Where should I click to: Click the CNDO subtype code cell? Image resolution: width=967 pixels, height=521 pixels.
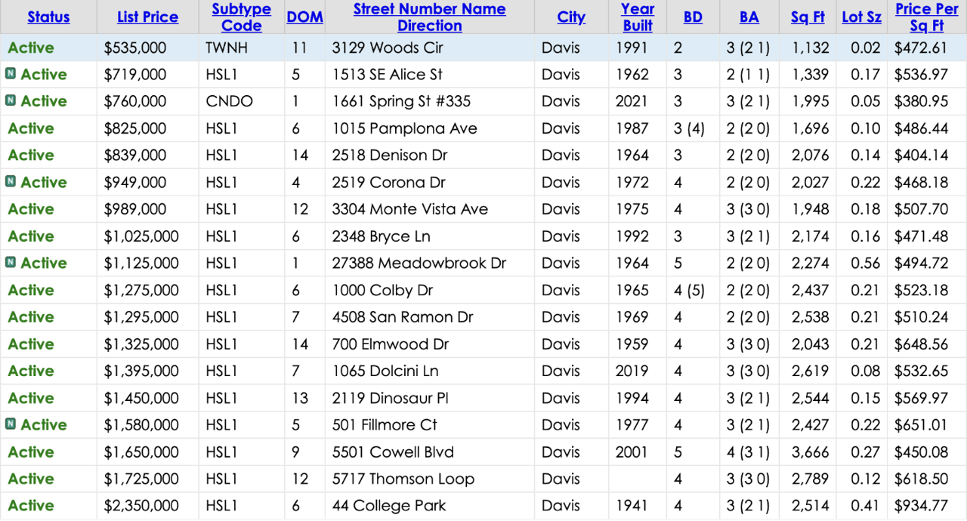229,101
